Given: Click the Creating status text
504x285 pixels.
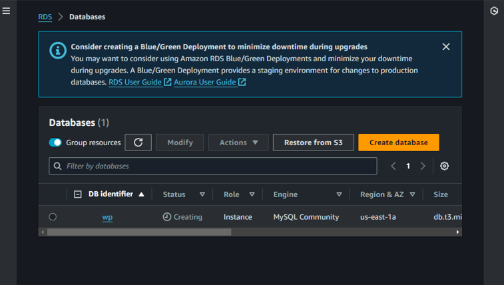Looking at the screenshot, I should click(x=188, y=217).
